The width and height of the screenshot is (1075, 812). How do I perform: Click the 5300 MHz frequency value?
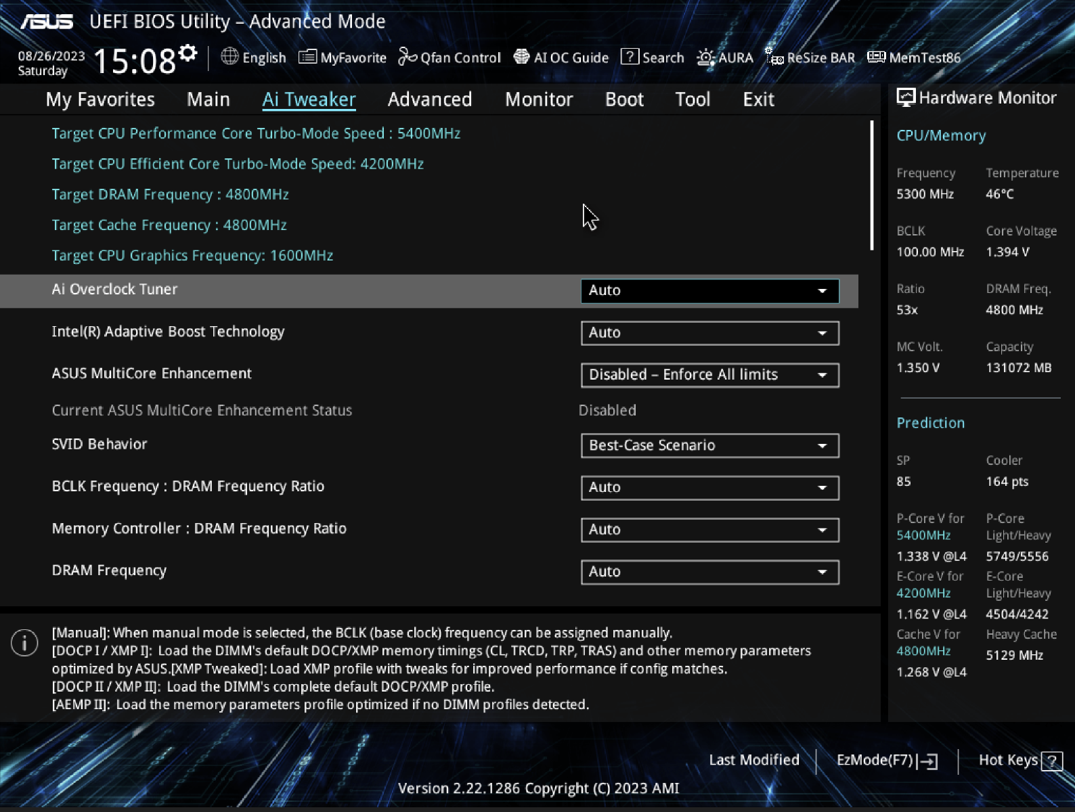point(925,194)
